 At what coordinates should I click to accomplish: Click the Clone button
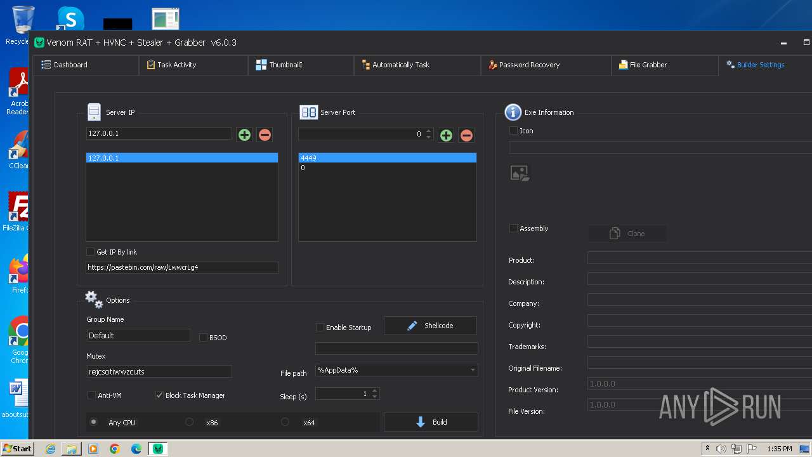click(x=627, y=234)
